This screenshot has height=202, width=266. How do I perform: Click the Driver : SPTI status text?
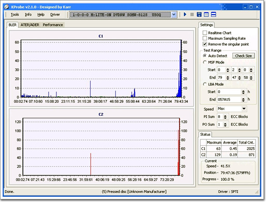[x=228, y=192]
